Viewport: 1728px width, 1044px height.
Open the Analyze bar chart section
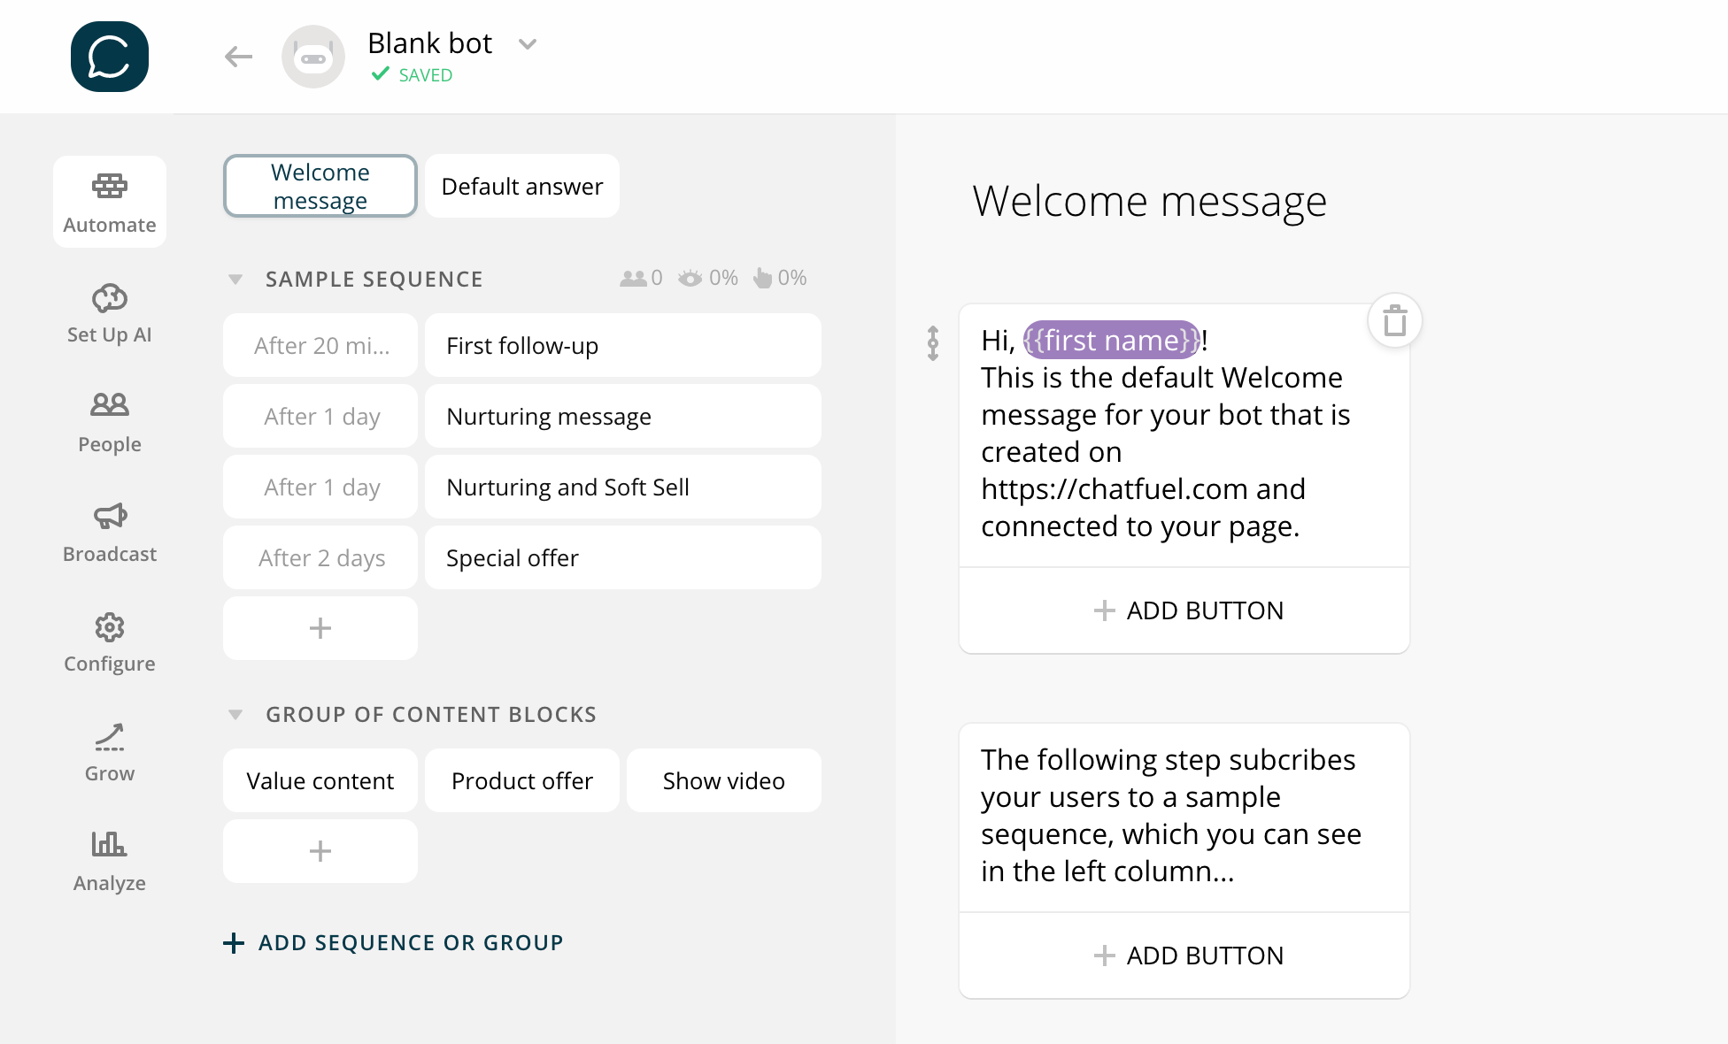click(x=110, y=862)
